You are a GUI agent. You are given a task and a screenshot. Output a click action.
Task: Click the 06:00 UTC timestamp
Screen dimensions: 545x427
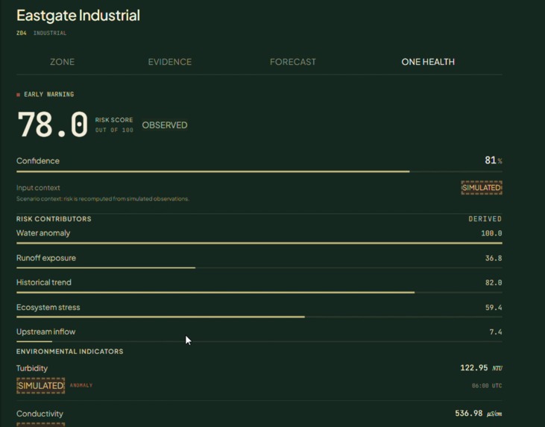pyautogui.click(x=487, y=386)
